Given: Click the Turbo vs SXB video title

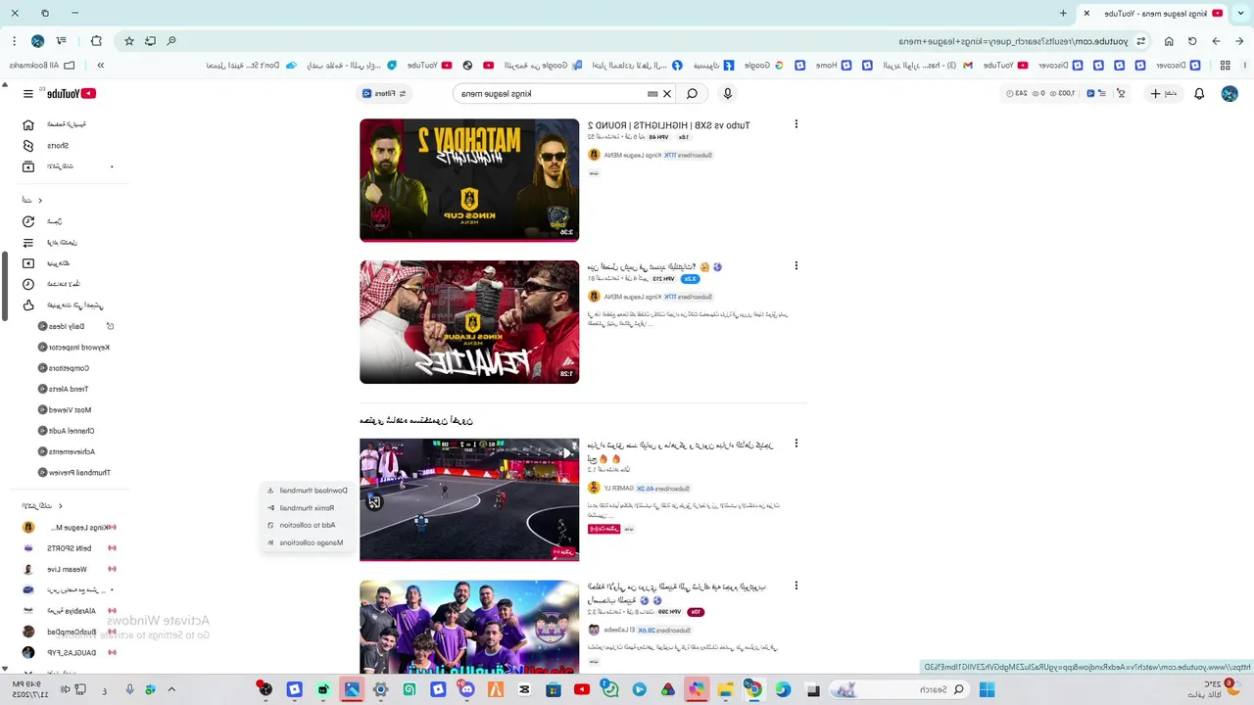Looking at the screenshot, I should click(669, 125).
